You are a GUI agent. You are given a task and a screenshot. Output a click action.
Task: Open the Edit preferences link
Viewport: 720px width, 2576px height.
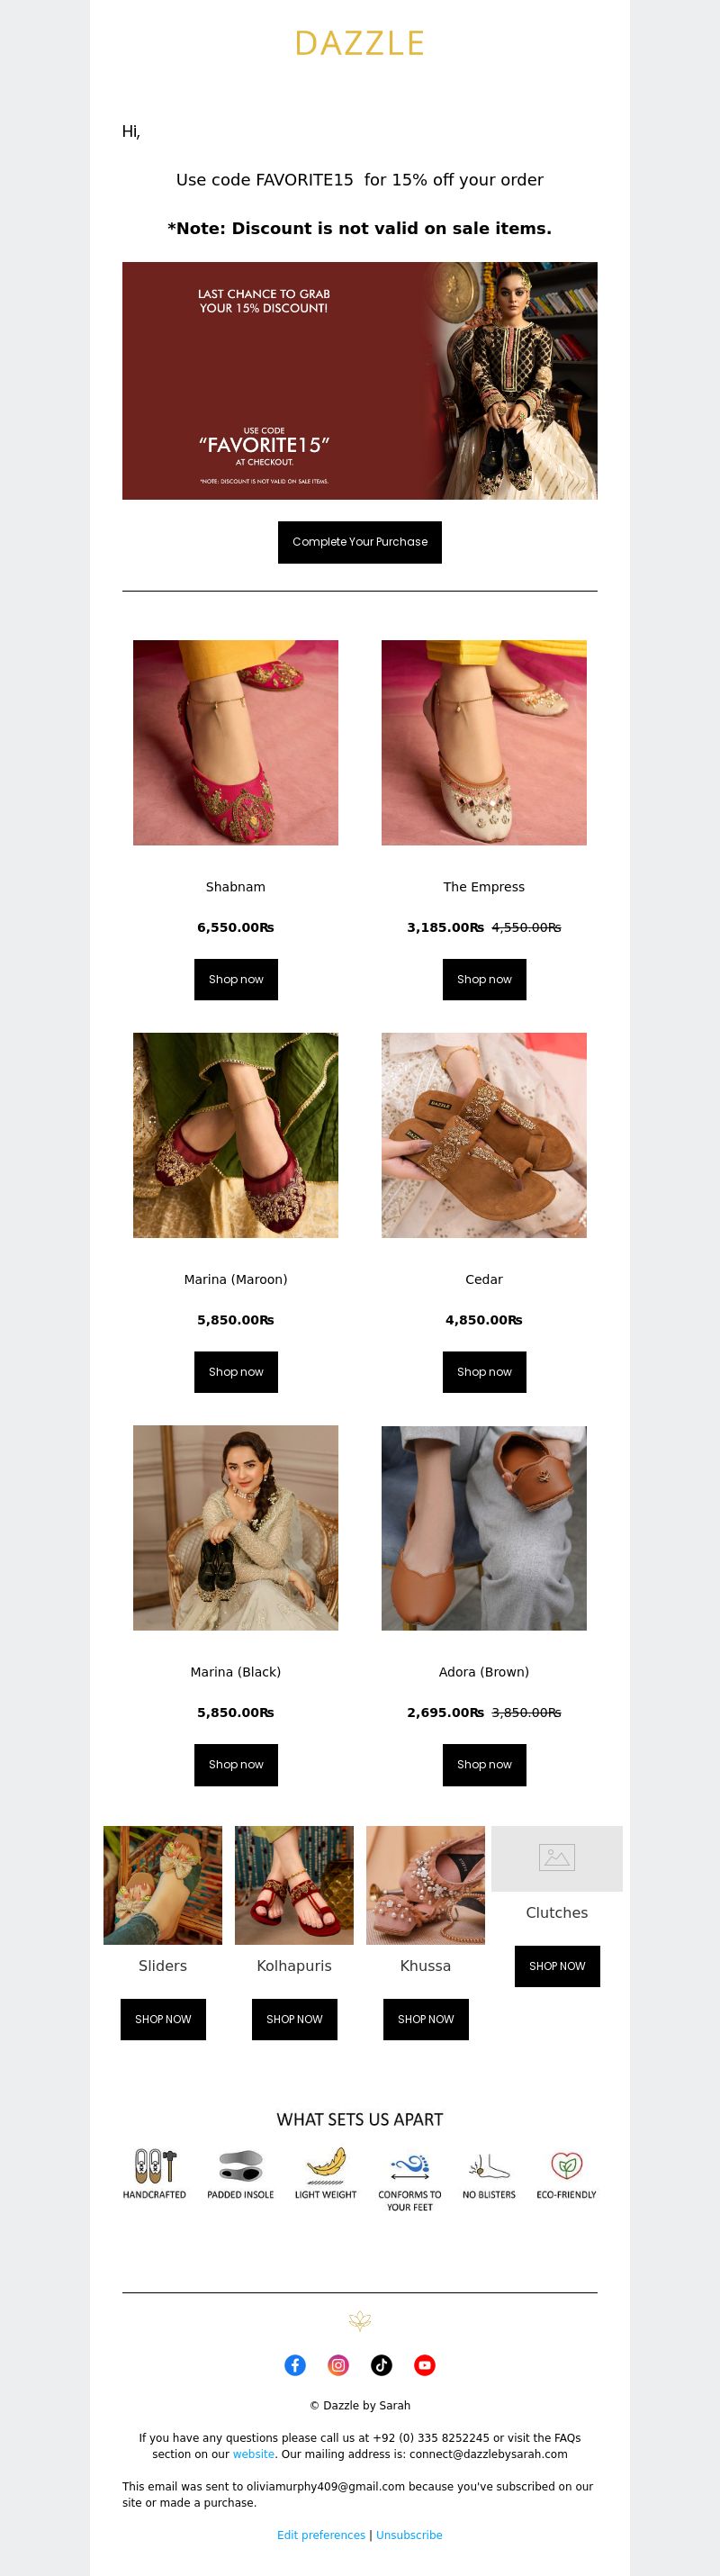tap(321, 2535)
